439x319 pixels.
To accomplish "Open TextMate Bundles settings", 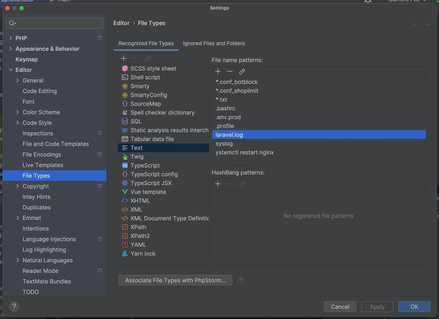I will [47, 282].
